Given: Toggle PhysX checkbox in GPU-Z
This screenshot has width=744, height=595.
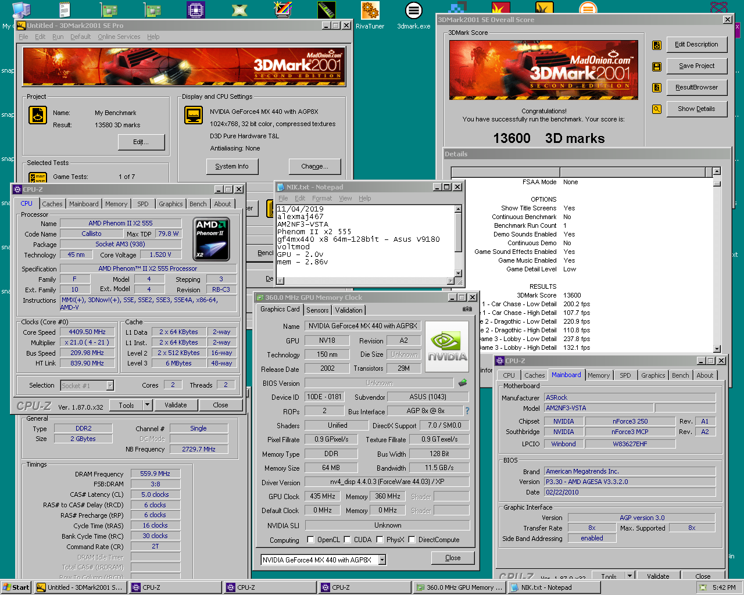Looking at the screenshot, I should (380, 540).
